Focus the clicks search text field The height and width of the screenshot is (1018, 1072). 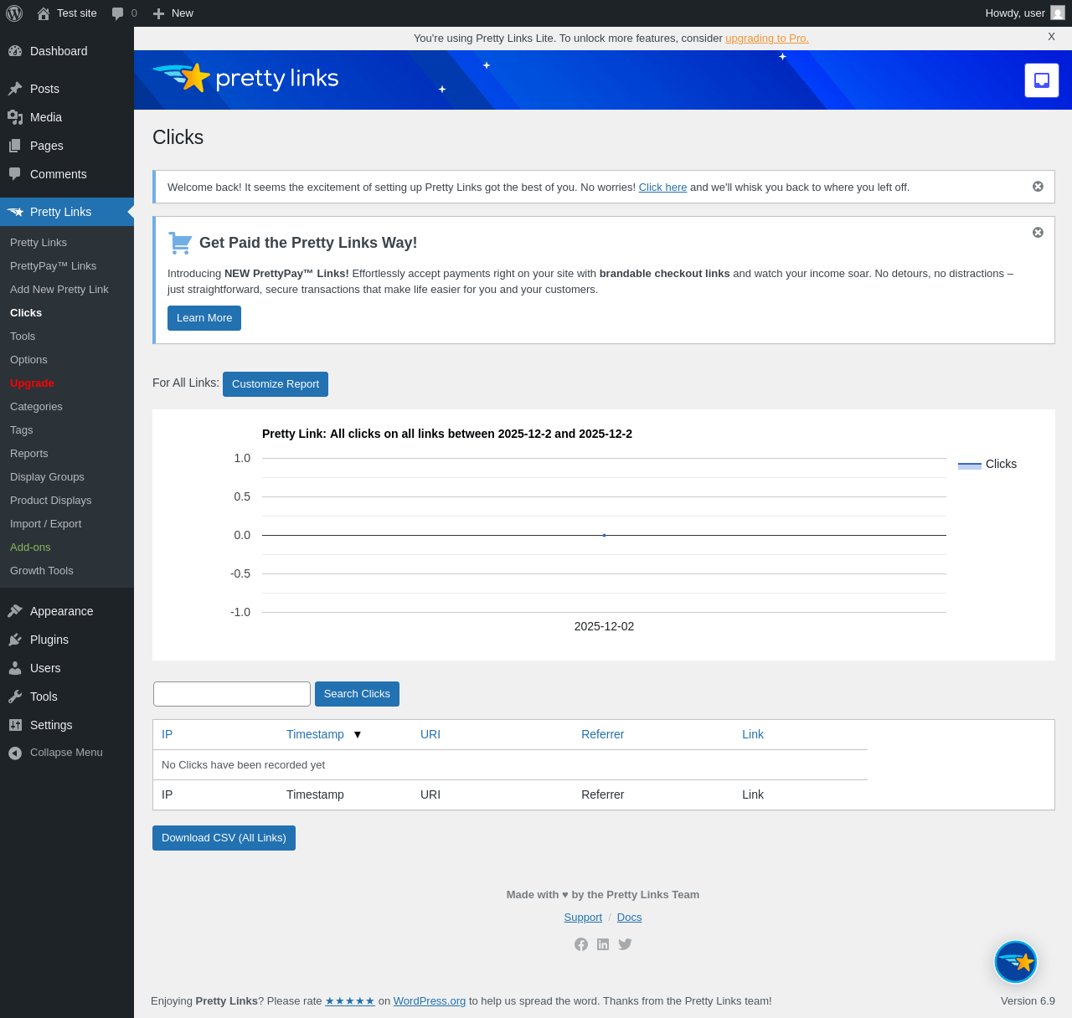(x=232, y=694)
